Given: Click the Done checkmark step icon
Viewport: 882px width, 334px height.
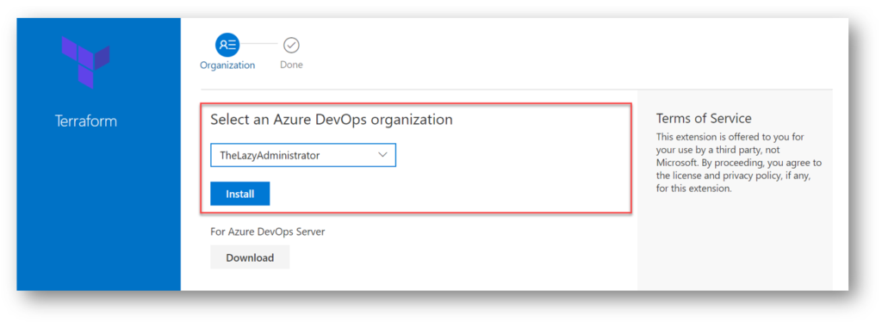Looking at the screenshot, I should click(291, 45).
